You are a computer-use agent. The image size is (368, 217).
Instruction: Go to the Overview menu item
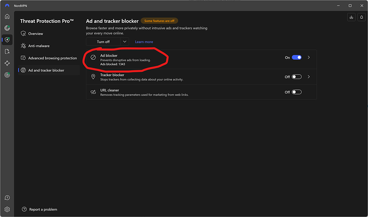pyautogui.click(x=49, y=34)
